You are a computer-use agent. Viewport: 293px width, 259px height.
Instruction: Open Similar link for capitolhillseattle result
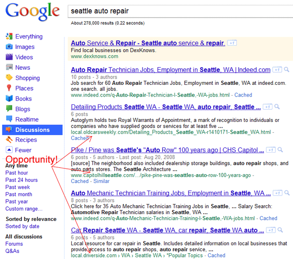pyautogui.click(x=101, y=181)
